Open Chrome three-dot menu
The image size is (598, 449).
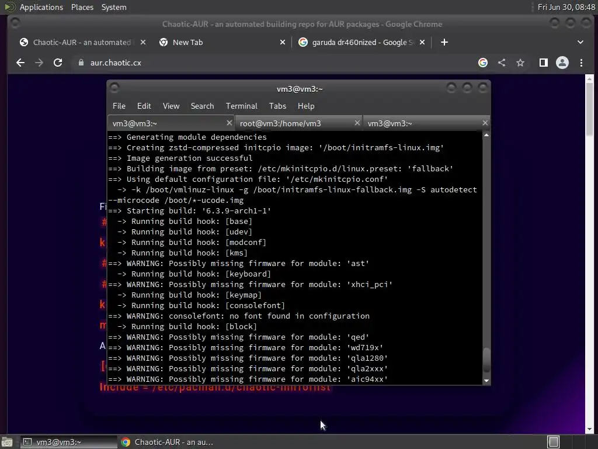coord(581,63)
